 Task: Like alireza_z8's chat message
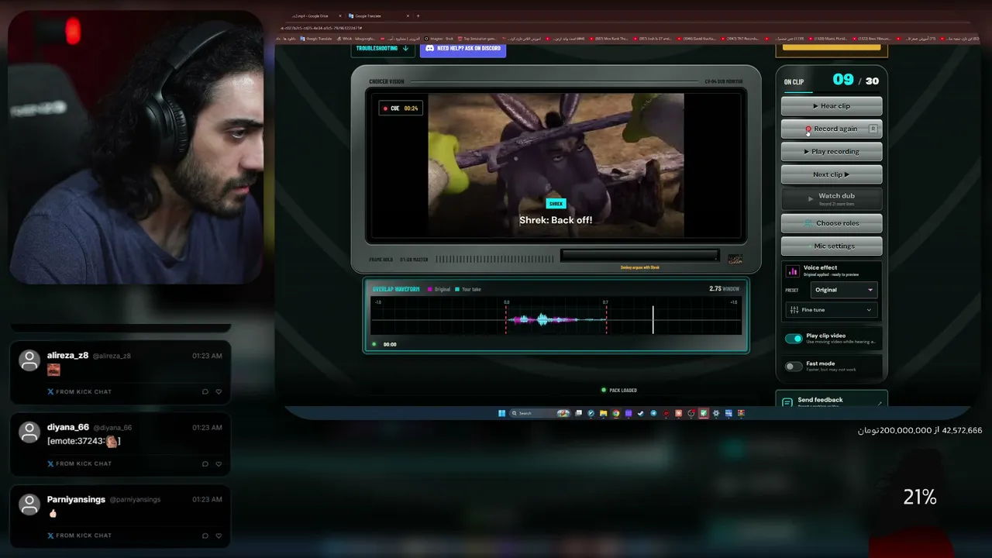[219, 391]
